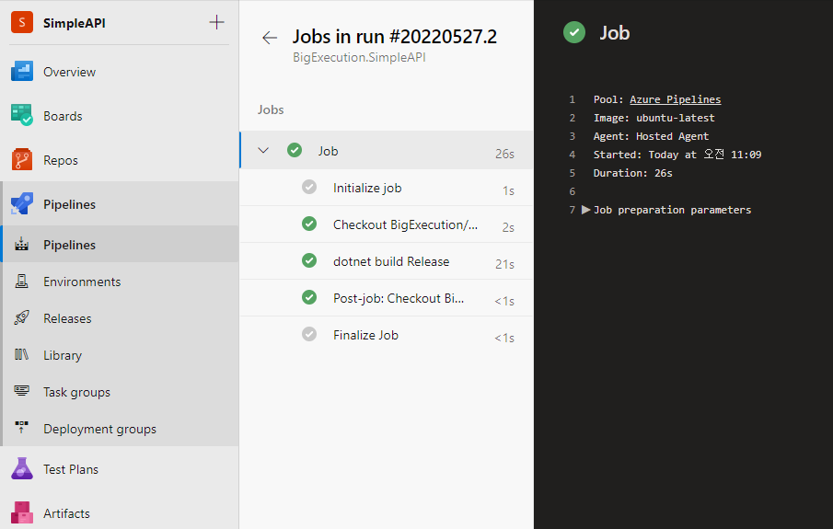Click the Jobs section heading
This screenshot has width=833, height=529.
click(x=271, y=109)
